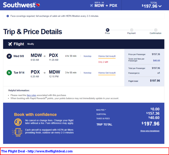Click the info icon in face coverings notice

point(8,16)
